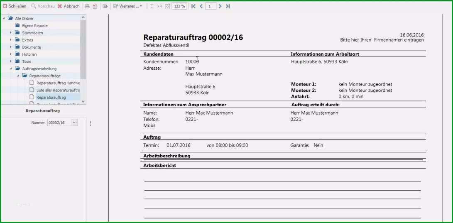Viewport: 453px width, 223px height.
Task: Select the Dokumente folder
Action: (31, 47)
